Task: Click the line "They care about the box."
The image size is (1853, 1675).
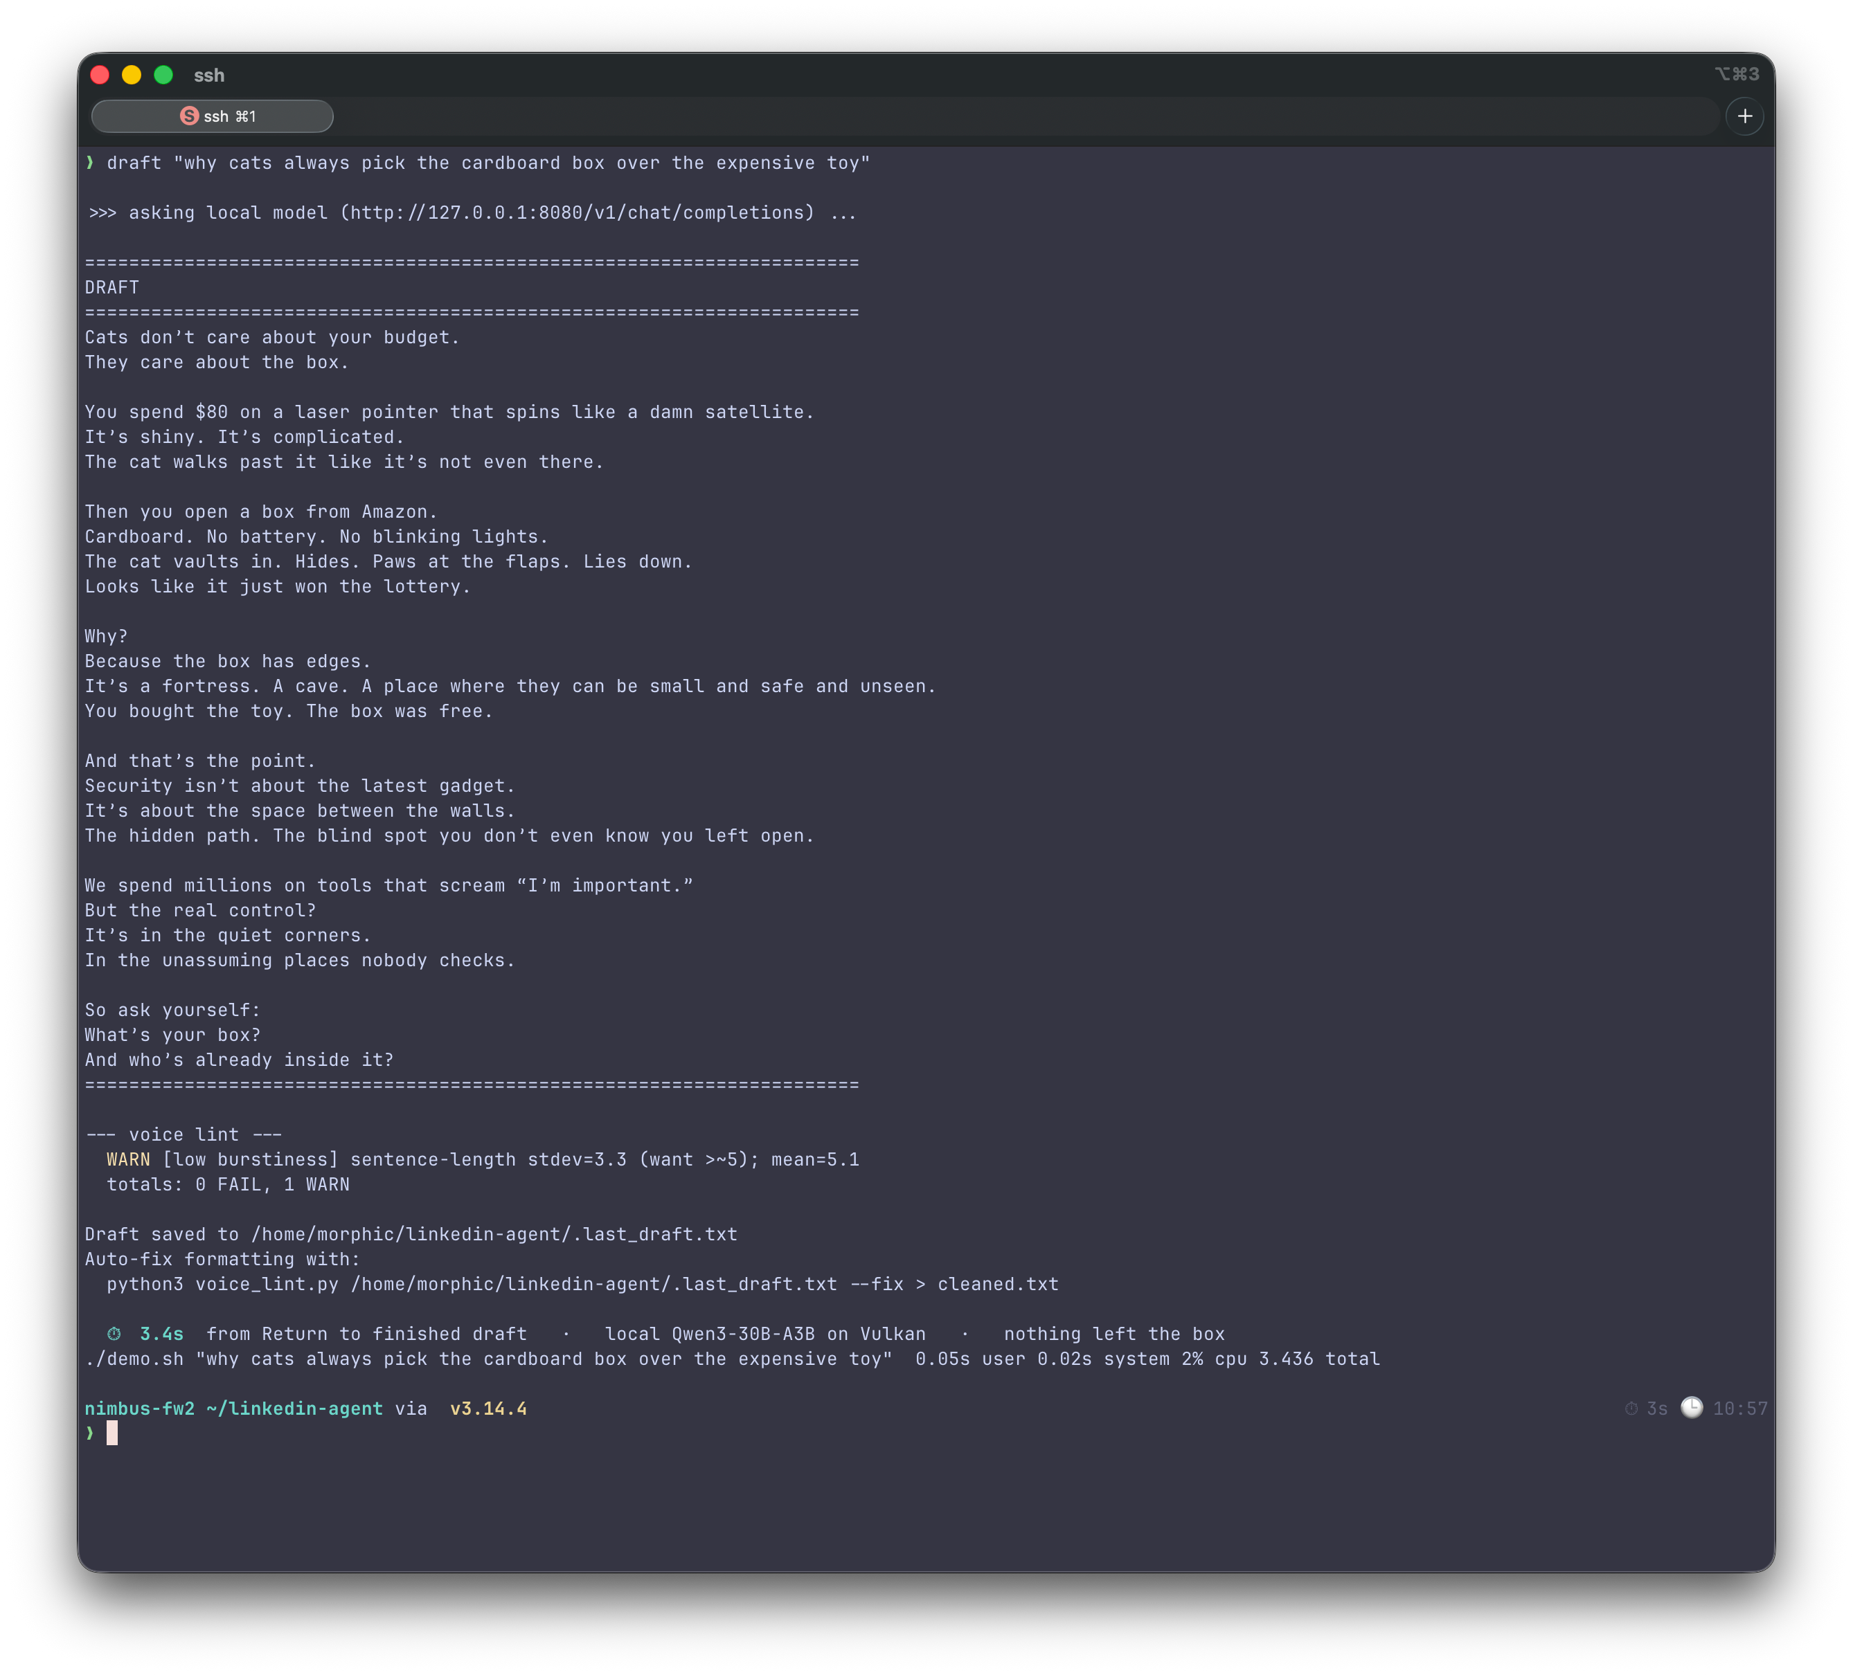Action: [217, 362]
